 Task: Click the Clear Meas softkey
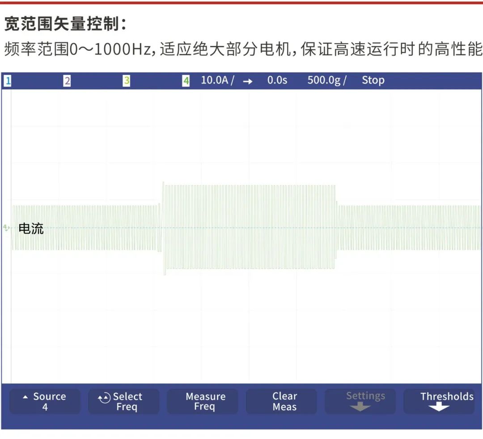point(282,401)
